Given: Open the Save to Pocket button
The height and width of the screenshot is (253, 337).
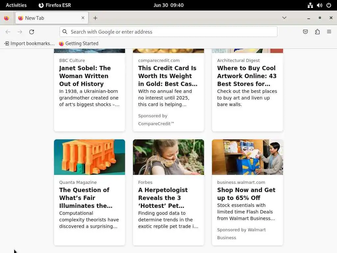Looking at the screenshot, I should pyautogui.click(x=305, y=32).
